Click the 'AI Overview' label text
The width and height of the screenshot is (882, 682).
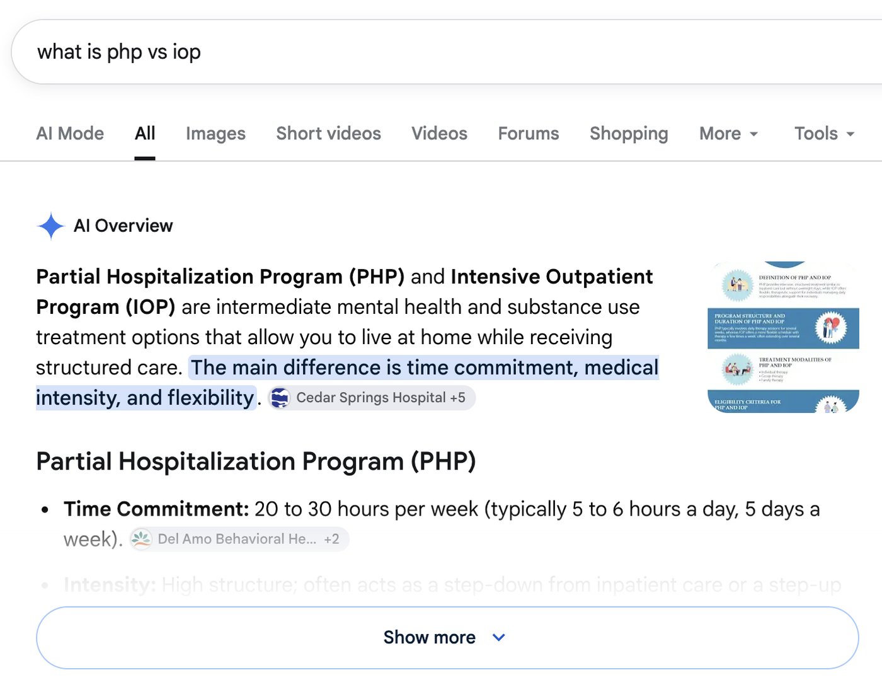pyautogui.click(x=123, y=226)
